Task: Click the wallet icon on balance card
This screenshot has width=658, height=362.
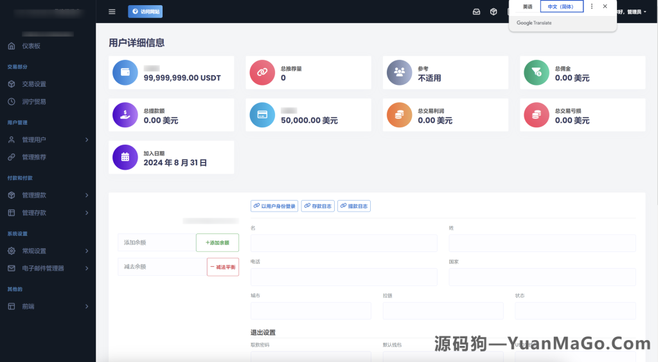Action: pos(125,72)
